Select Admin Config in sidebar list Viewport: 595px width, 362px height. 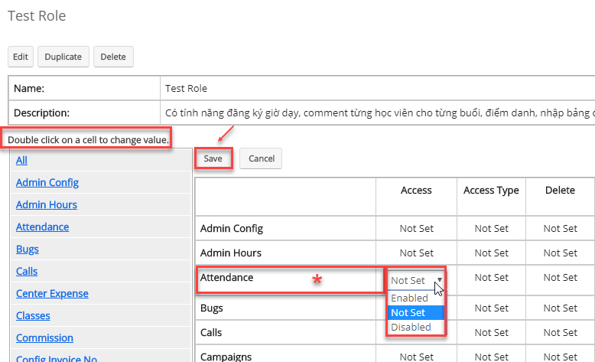(47, 182)
